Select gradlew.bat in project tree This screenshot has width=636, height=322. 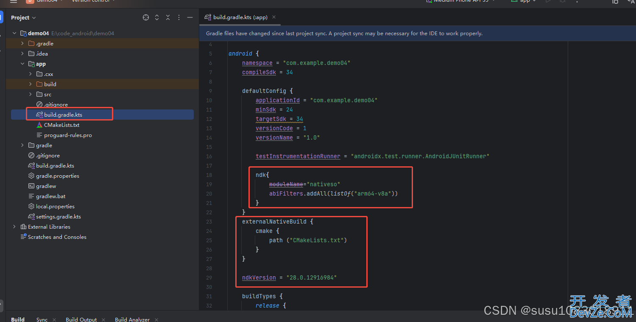[x=51, y=196]
